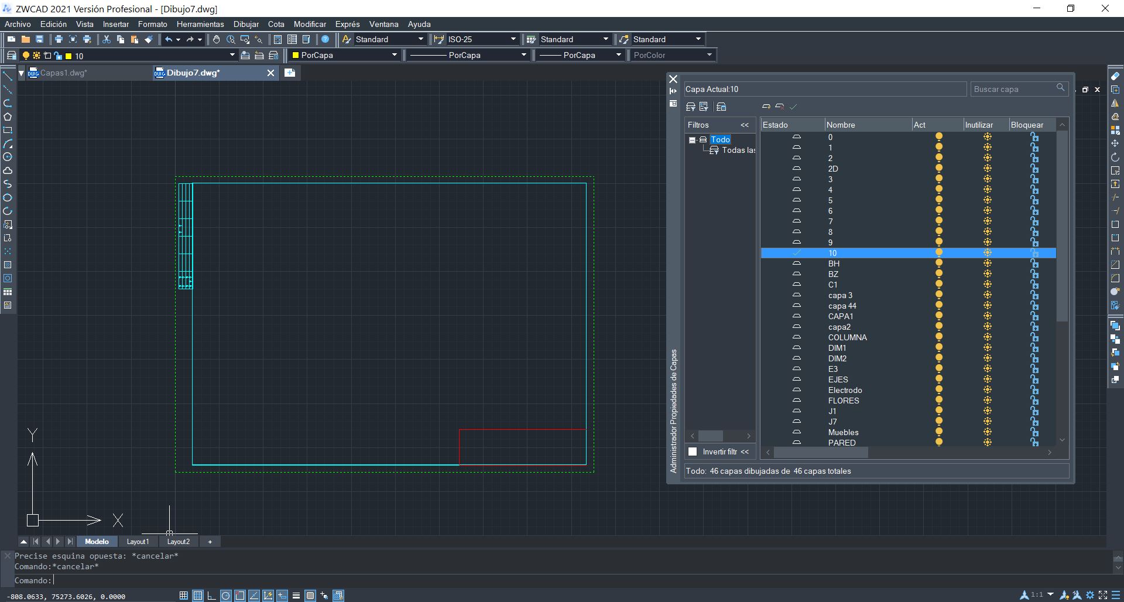Open the Help question mark icon
This screenshot has height=602, width=1124.
[x=325, y=39]
